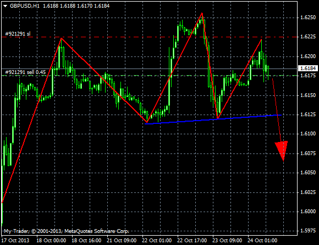Click the 1.6025 price scale label
The image size is (319, 245).
pyautogui.click(x=308, y=192)
